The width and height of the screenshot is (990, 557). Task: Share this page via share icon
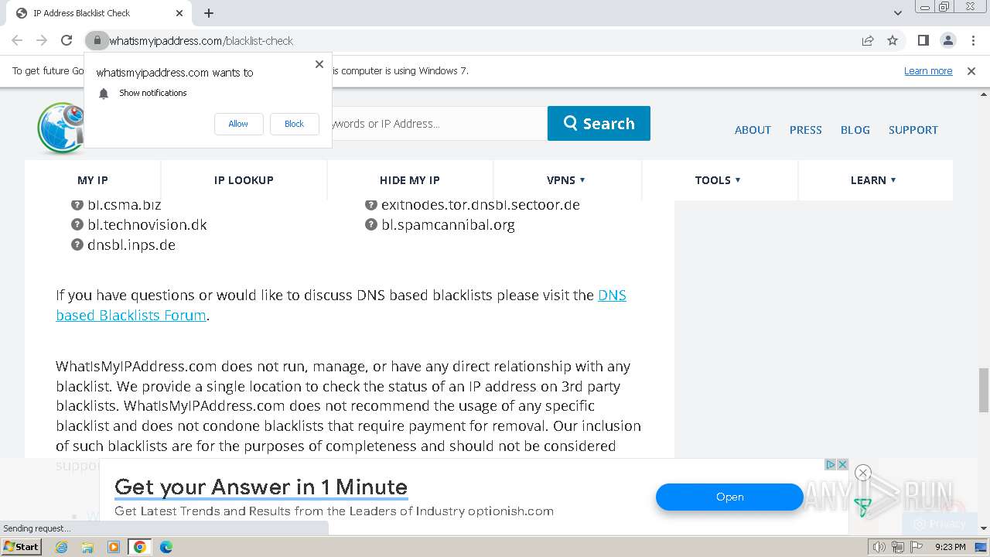click(x=868, y=40)
